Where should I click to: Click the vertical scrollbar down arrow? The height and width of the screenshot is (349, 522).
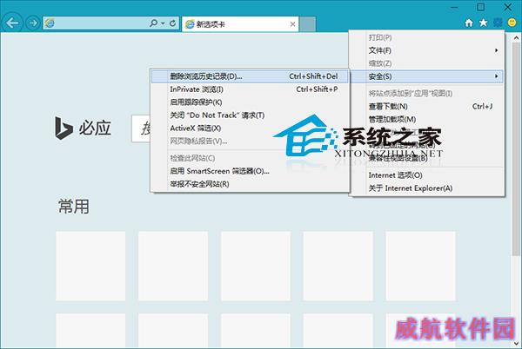[516, 342]
